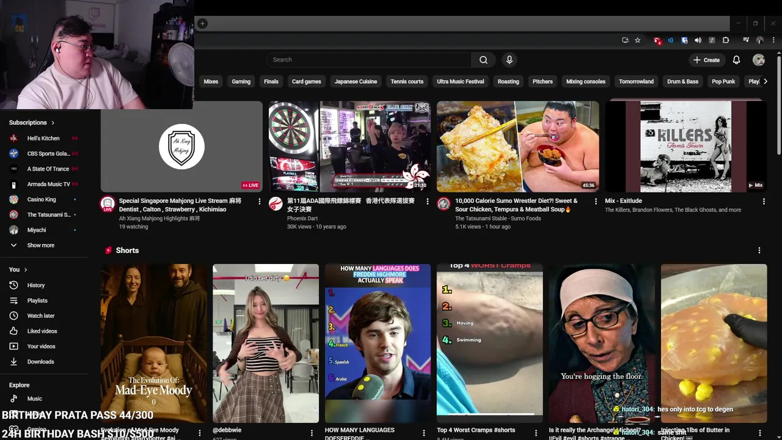Viewport: 782px width, 440px height.
Task: Play the Mad-Eye Moody short
Action: point(154,343)
